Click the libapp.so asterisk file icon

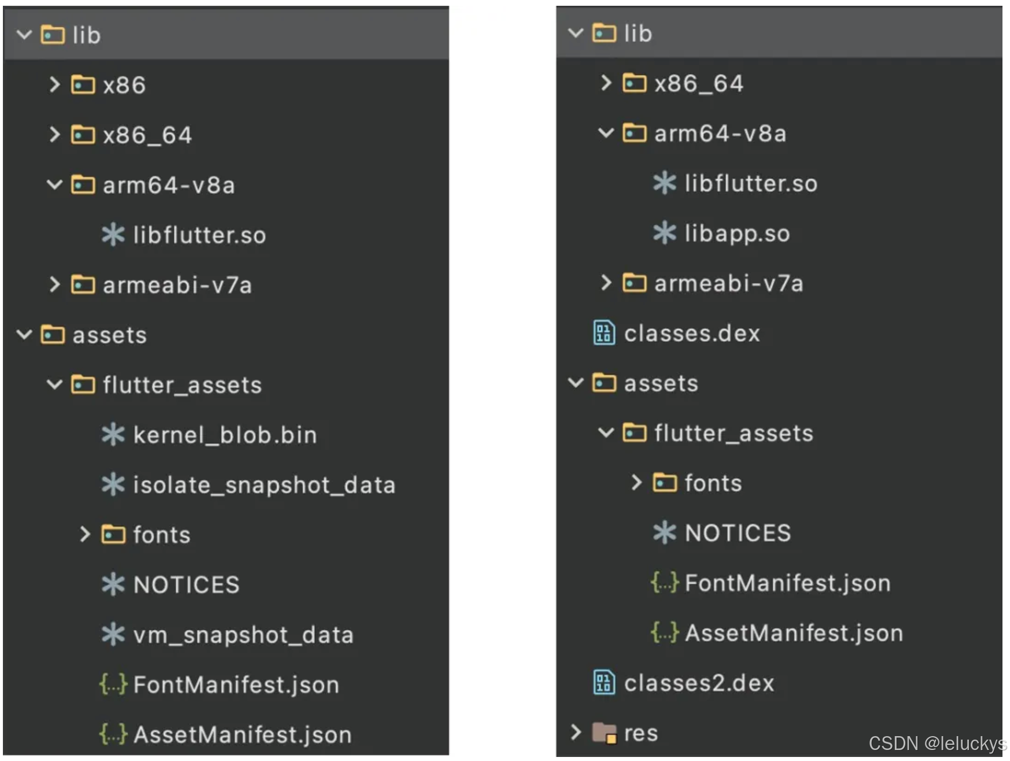click(664, 234)
